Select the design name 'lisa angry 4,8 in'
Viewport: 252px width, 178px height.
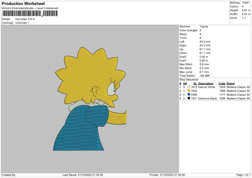[25, 19]
